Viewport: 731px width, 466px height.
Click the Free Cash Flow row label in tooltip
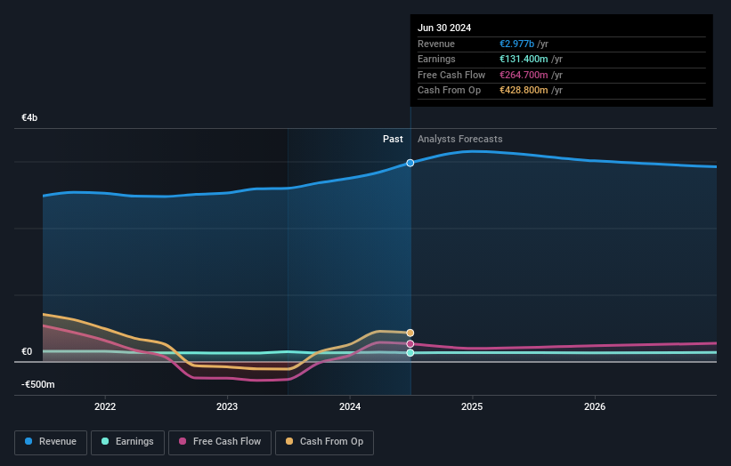tap(451, 75)
